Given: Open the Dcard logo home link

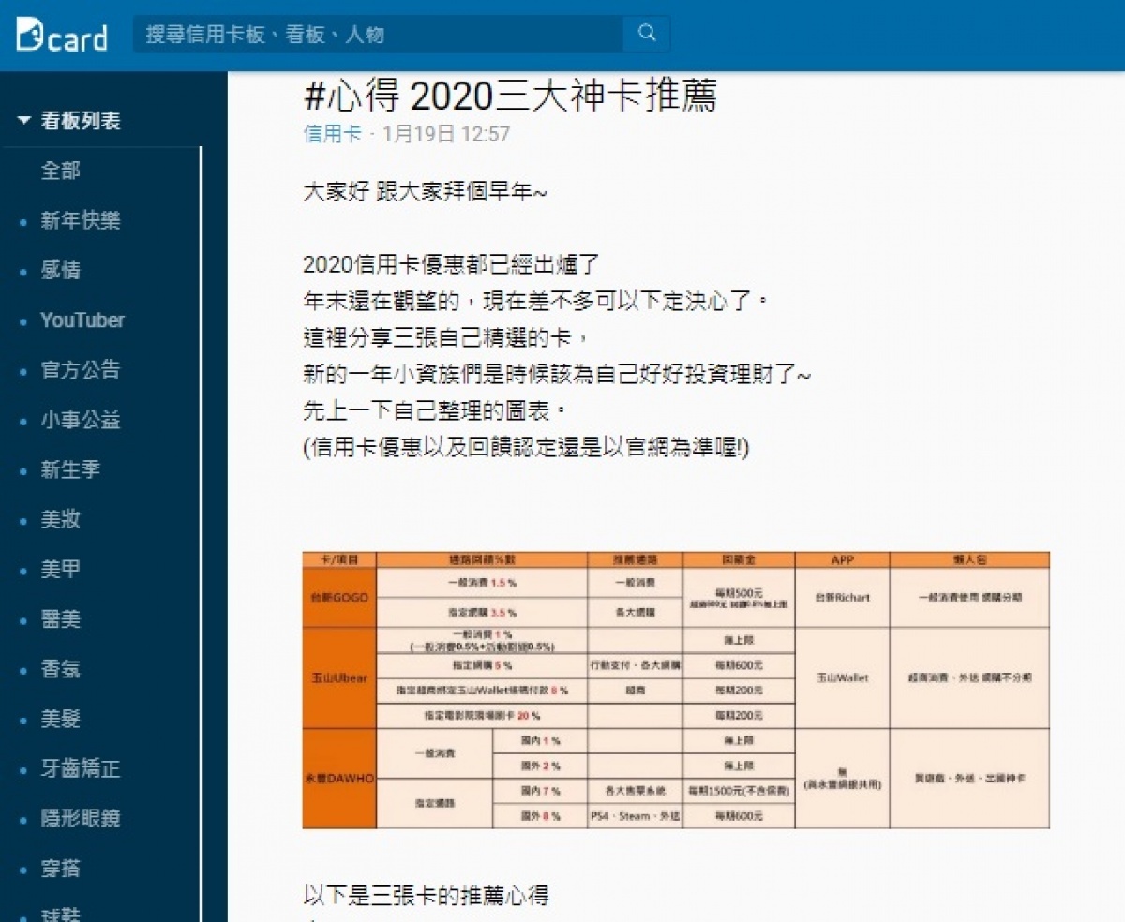Looking at the screenshot, I should (x=62, y=35).
